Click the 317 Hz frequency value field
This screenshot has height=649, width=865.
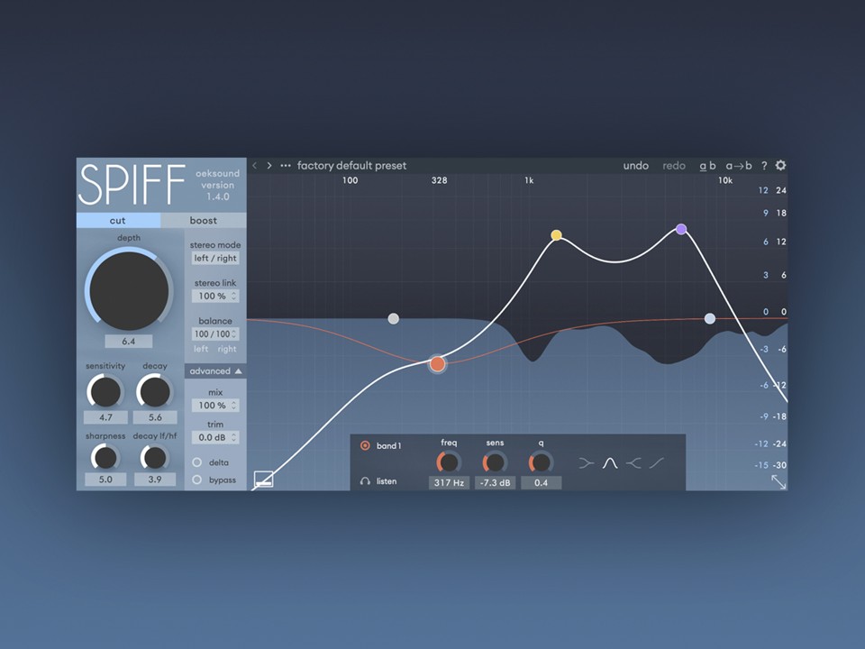[x=448, y=483]
